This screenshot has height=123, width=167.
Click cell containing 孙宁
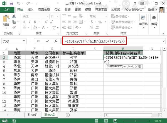pyautogui.click(x=73, y=58)
